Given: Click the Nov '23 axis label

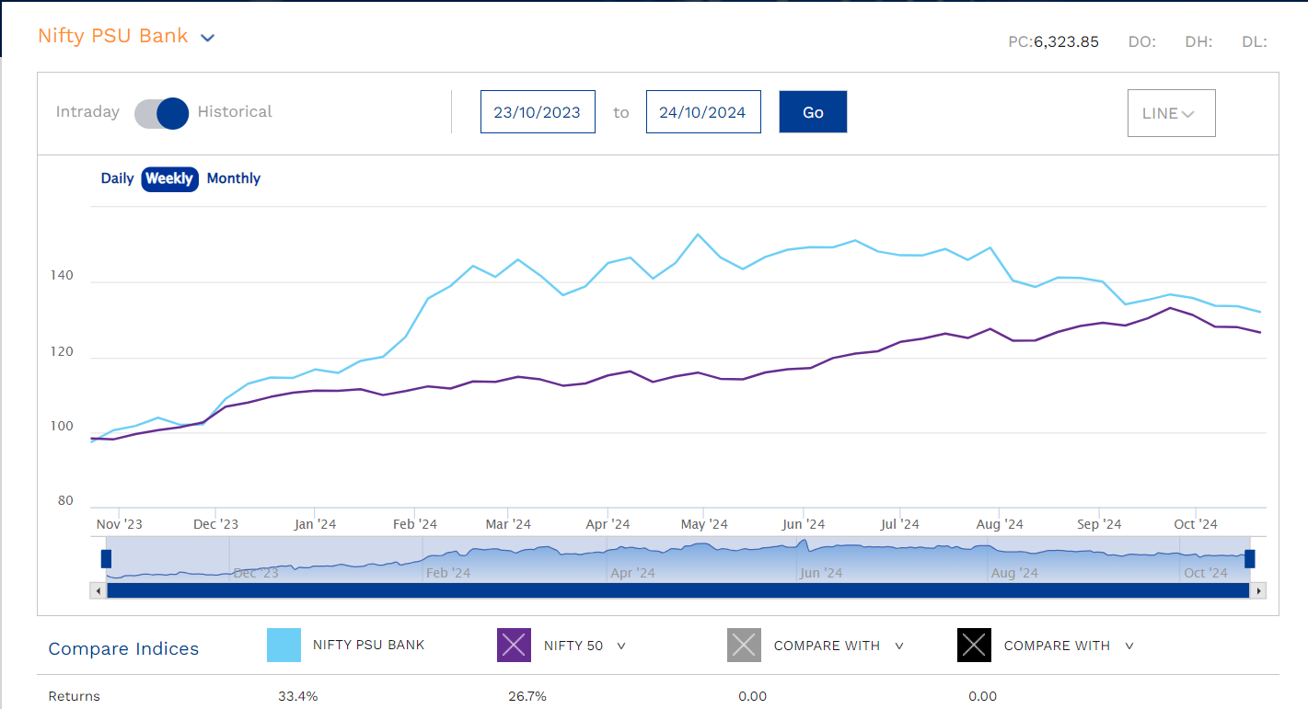Looking at the screenshot, I should 120,524.
